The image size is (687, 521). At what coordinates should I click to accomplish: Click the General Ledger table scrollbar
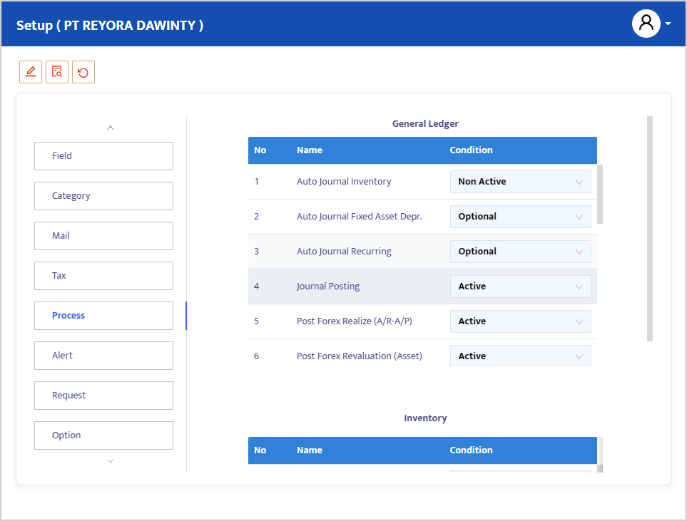(600, 194)
